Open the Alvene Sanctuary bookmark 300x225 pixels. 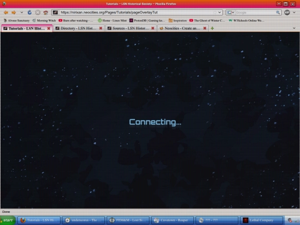pyautogui.click(x=17, y=21)
